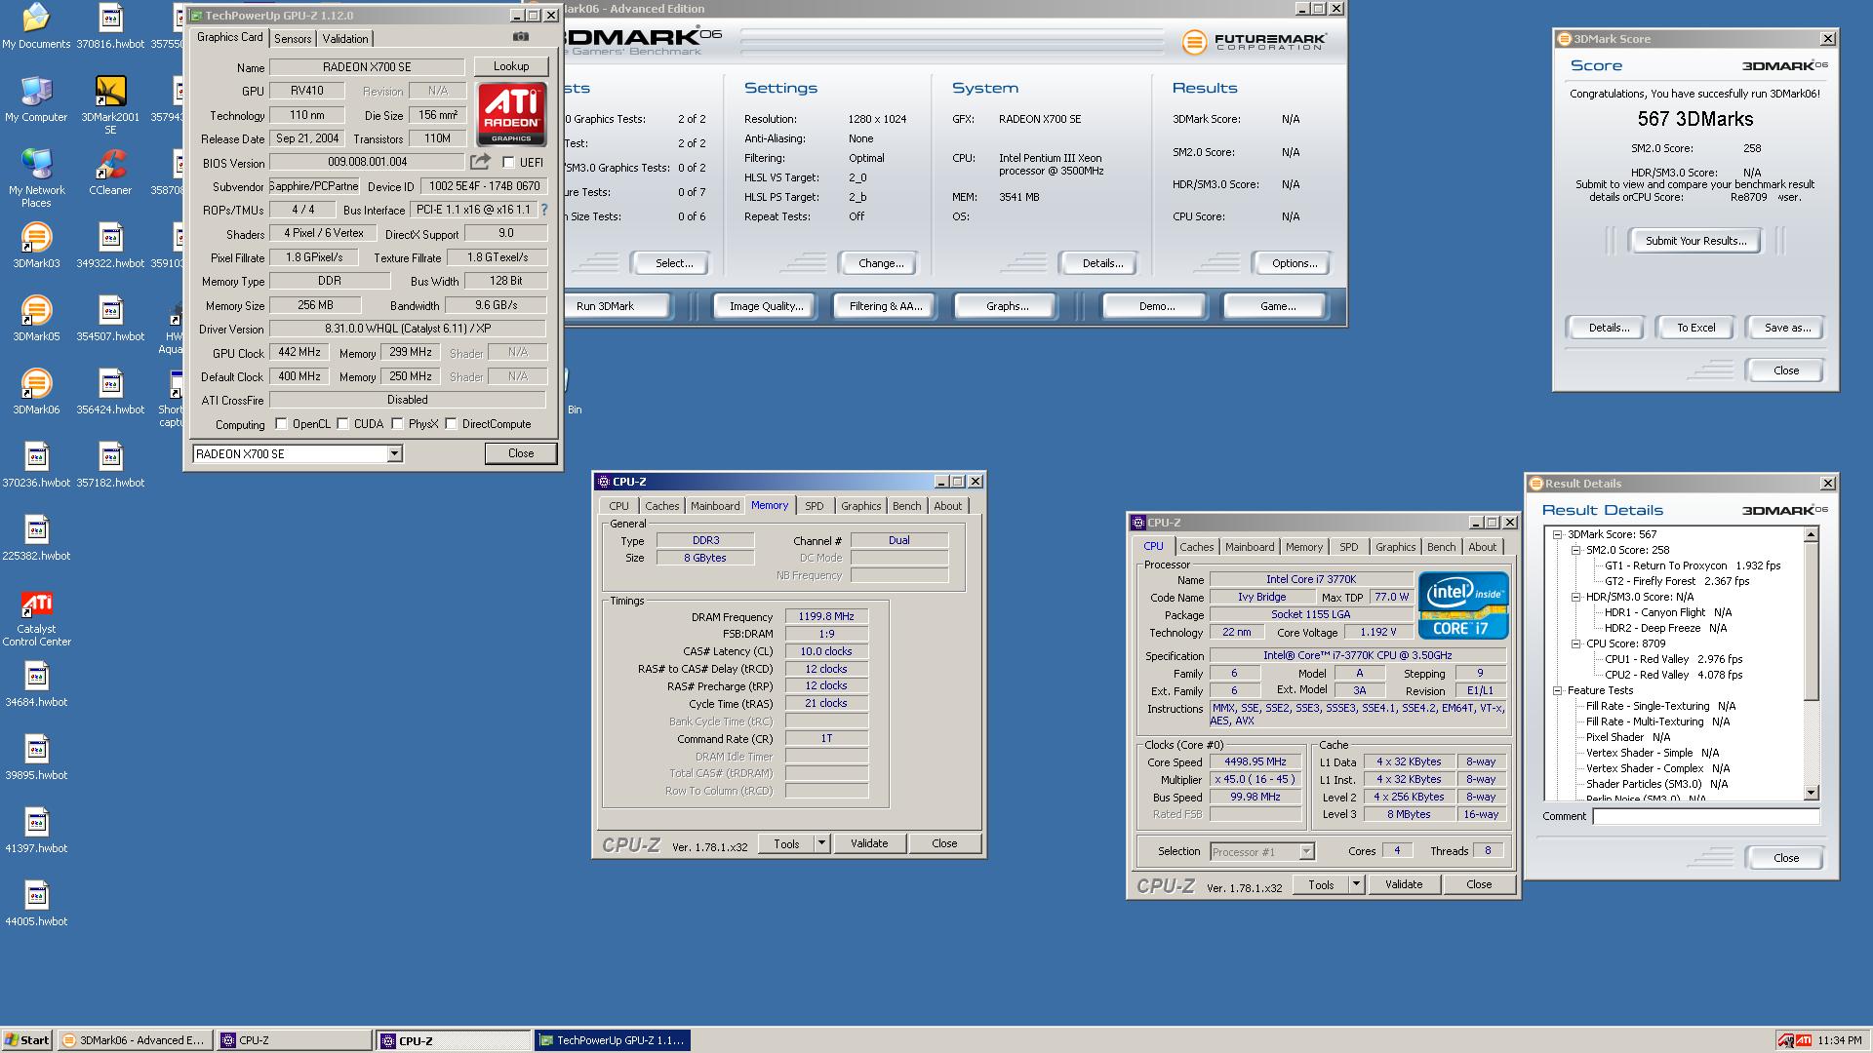
Task: Open the My Documents desktop icon
Action: 36,26
